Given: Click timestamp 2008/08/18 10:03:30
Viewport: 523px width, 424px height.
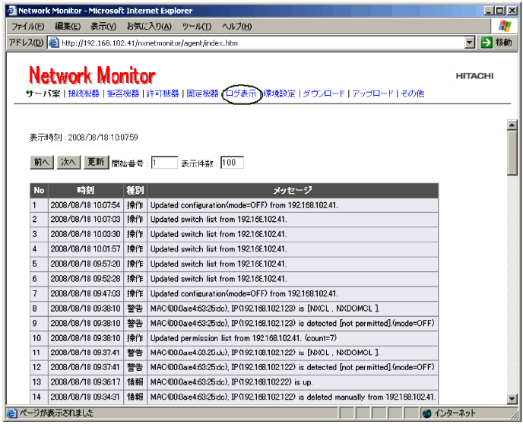Looking at the screenshot, I should (85, 234).
